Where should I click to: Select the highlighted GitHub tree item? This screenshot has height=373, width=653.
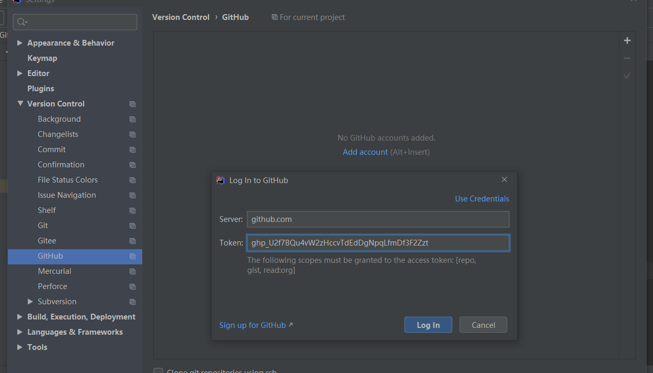75,256
